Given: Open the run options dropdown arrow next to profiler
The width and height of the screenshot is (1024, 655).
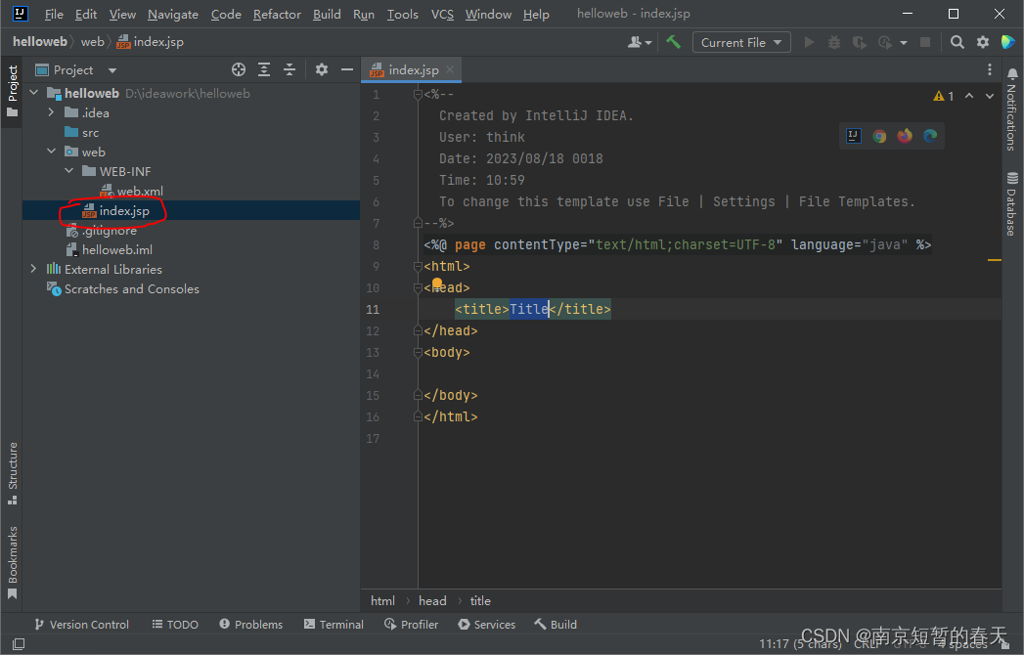Looking at the screenshot, I should 903,43.
